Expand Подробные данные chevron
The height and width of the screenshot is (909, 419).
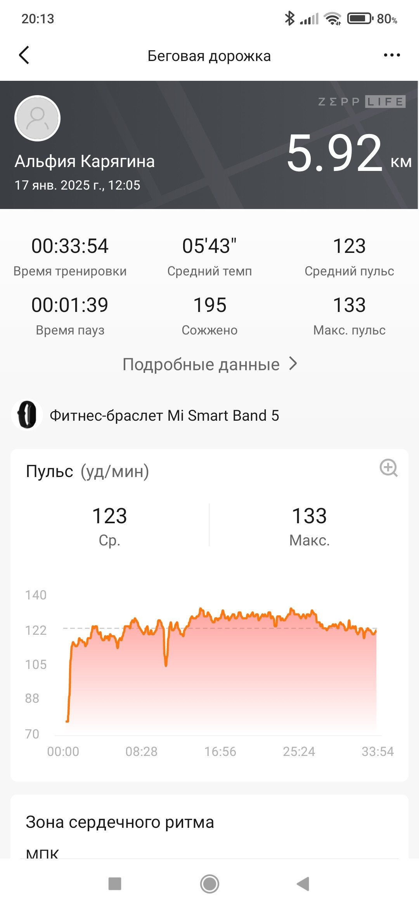[293, 364]
